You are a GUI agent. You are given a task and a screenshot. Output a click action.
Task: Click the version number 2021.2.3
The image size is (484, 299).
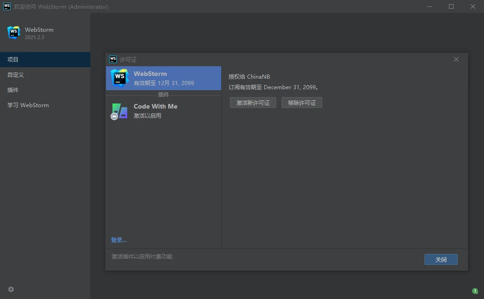34,37
